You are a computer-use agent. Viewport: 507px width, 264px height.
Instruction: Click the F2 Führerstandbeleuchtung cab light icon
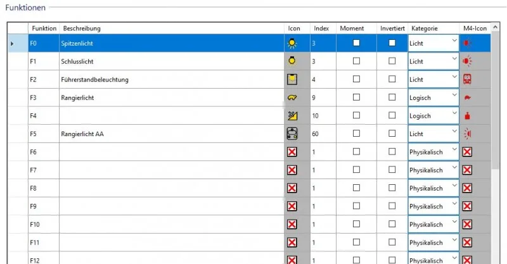click(x=292, y=79)
